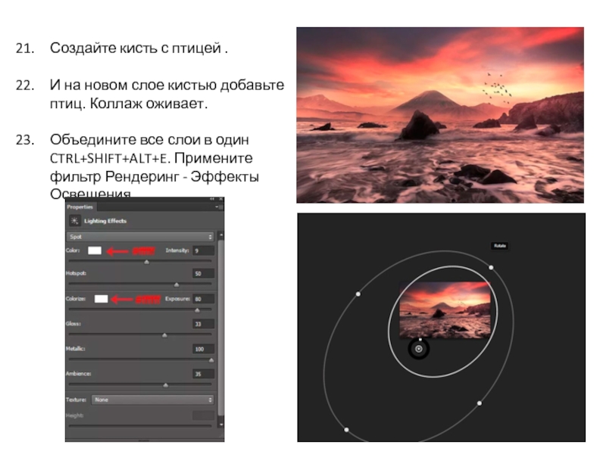Open the Texture None dropdown
Viewport: 606px width, 454px height.
coord(153,400)
